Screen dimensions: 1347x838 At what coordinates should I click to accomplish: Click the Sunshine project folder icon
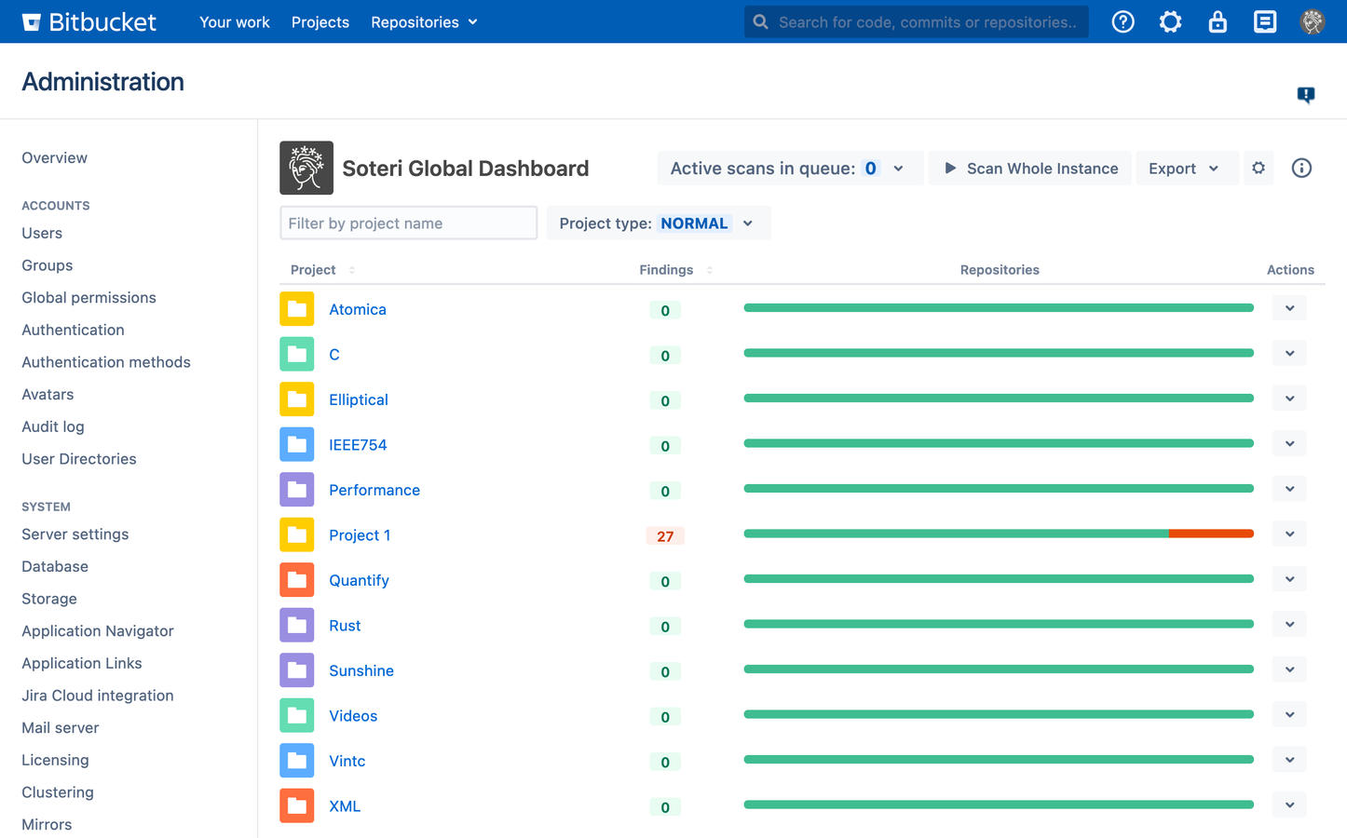[x=297, y=670]
